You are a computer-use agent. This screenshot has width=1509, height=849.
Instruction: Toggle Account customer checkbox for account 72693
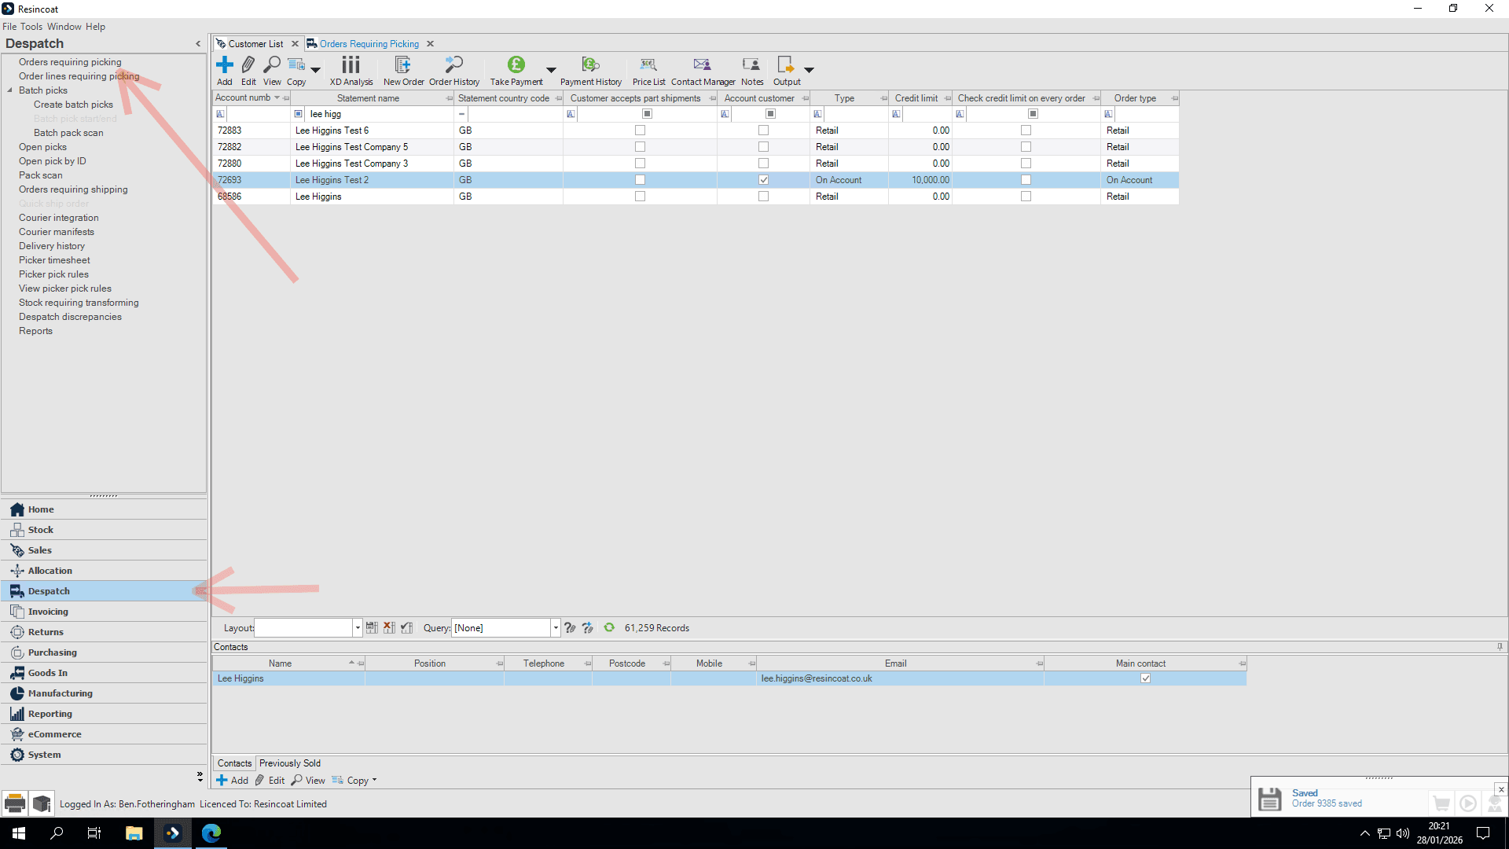click(x=763, y=180)
